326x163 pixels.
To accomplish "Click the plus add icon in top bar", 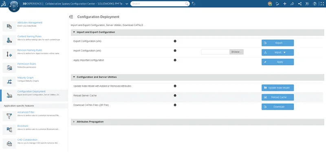I will coord(285,4).
